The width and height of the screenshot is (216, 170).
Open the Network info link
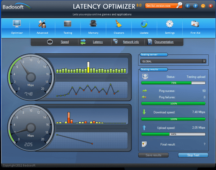(x=131, y=42)
